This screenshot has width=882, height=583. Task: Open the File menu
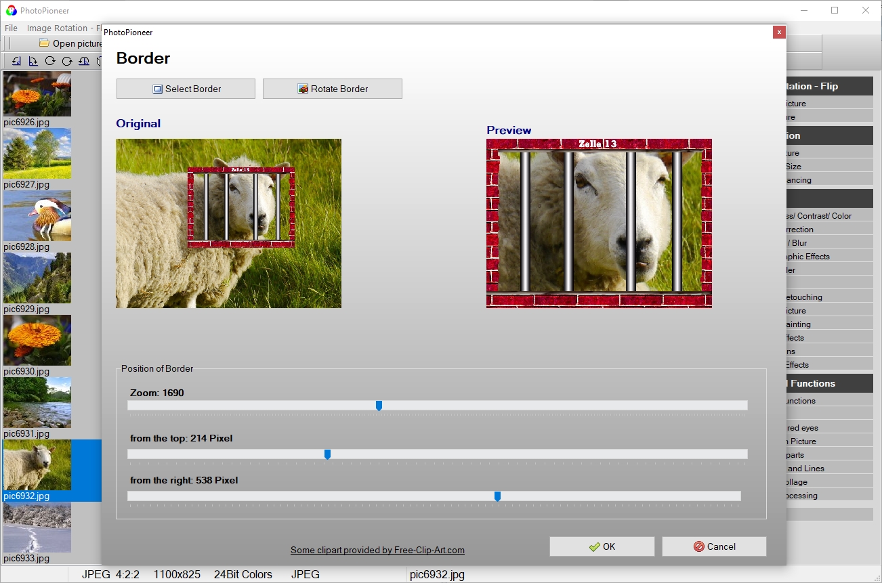[x=11, y=28]
